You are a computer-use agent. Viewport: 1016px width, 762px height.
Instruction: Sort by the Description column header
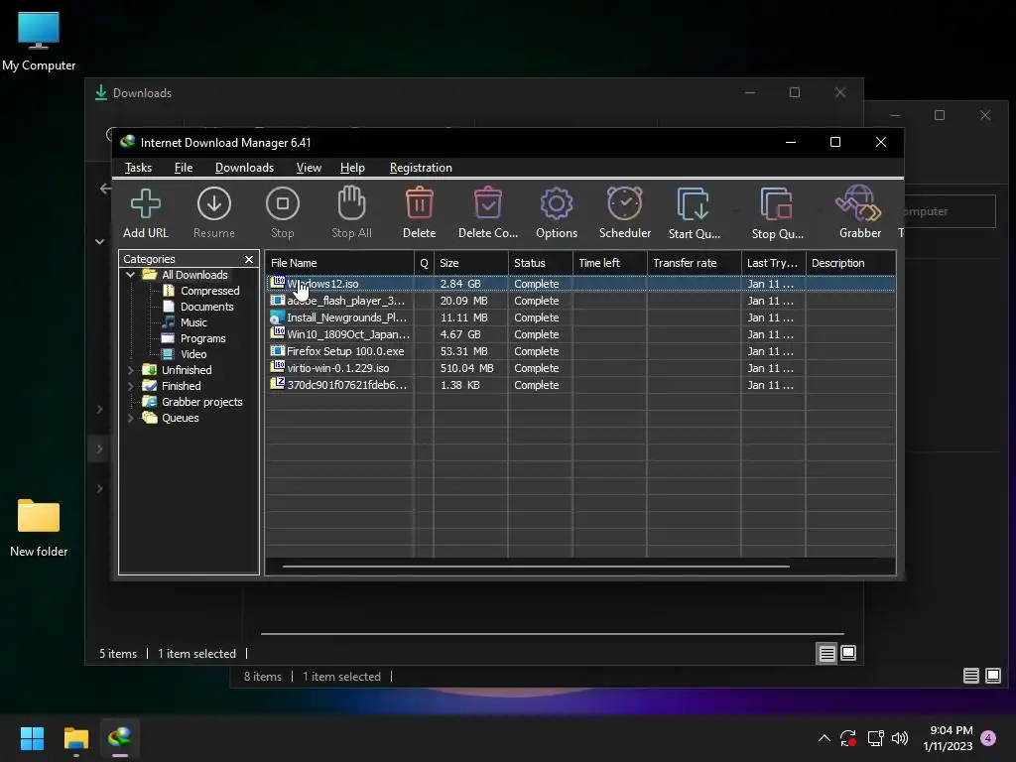pos(850,263)
